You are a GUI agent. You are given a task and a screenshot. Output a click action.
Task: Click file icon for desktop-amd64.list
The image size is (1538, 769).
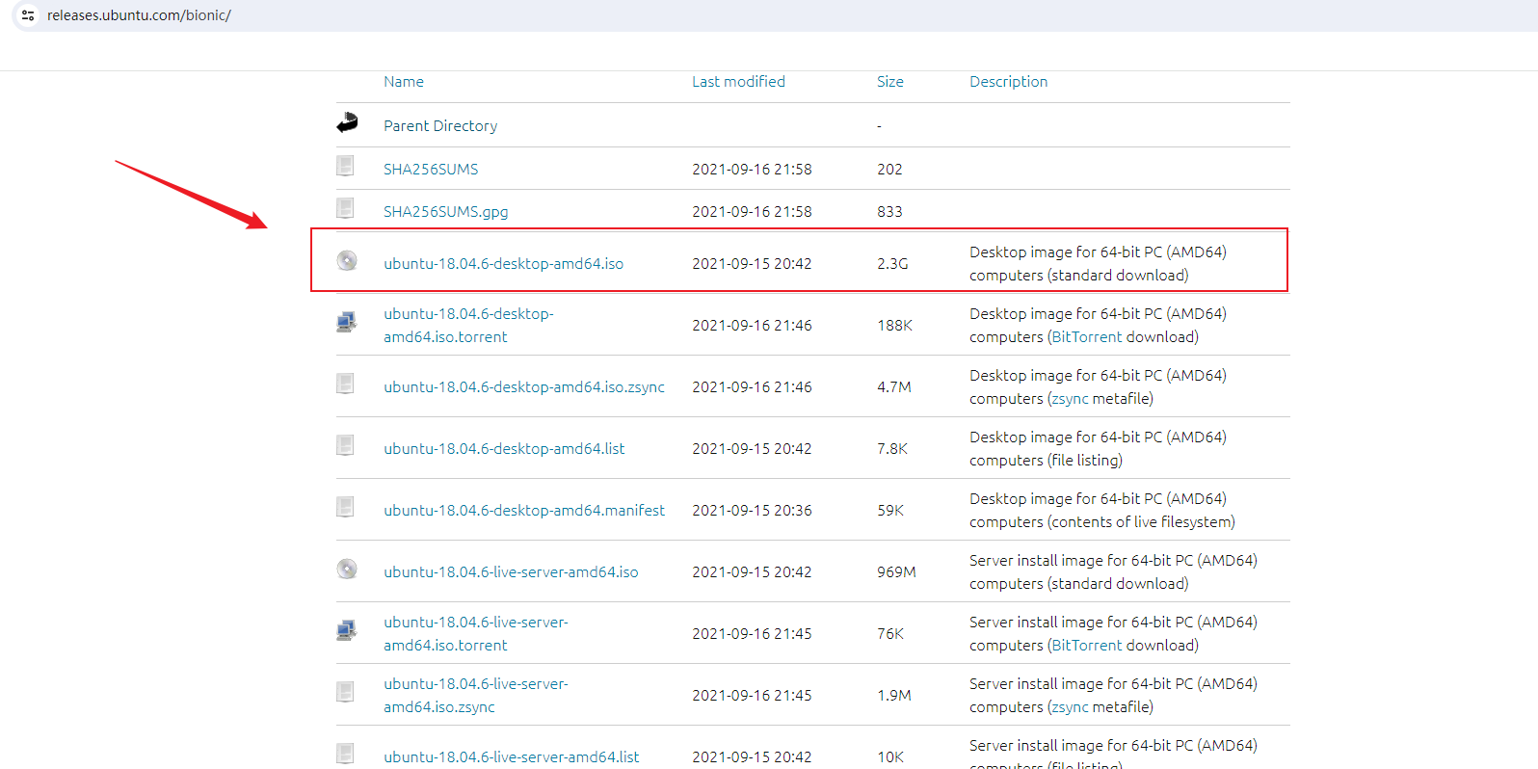pyautogui.click(x=345, y=445)
